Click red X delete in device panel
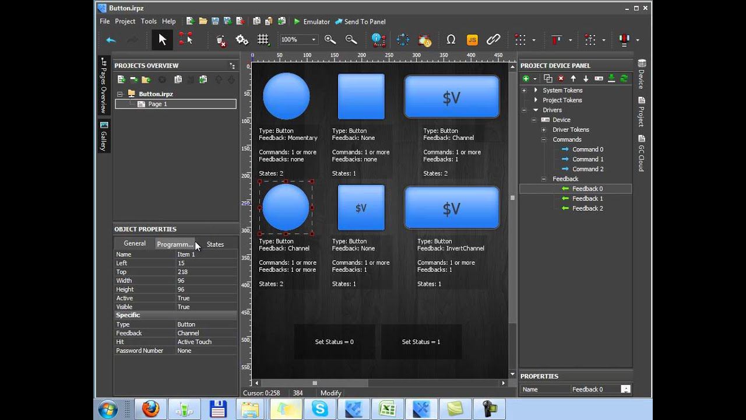 [561, 79]
